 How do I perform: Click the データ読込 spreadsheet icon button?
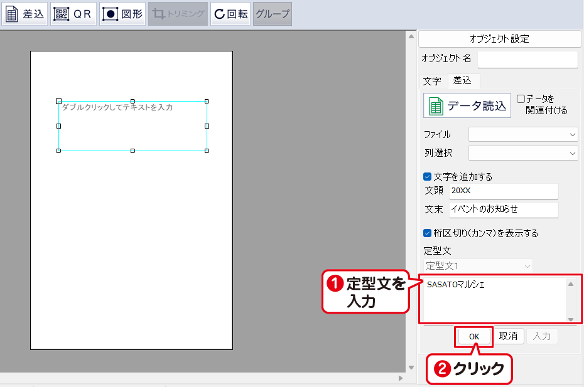(x=467, y=105)
